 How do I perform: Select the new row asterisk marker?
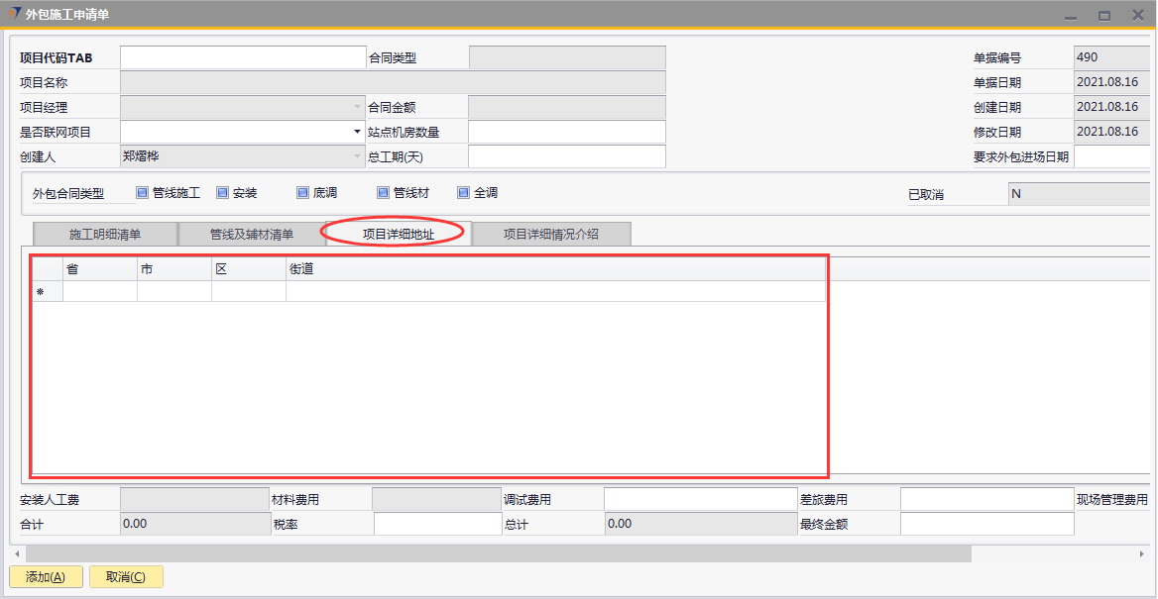click(41, 292)
